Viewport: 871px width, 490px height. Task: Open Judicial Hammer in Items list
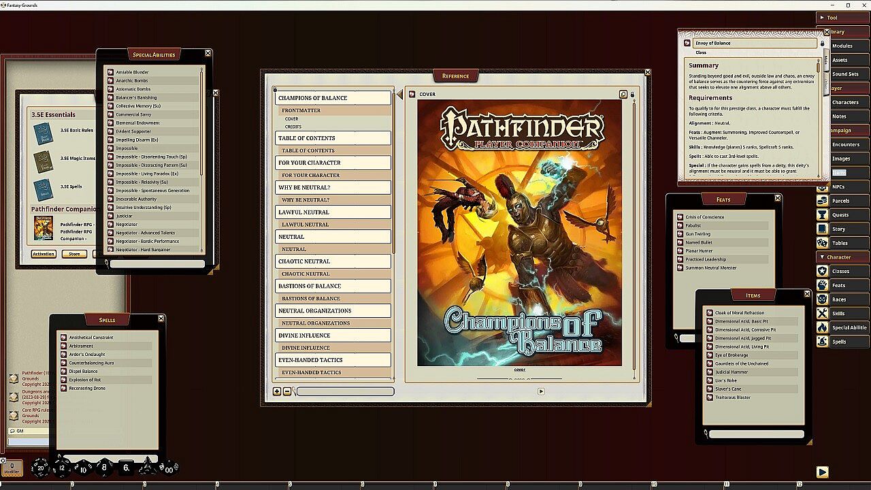[732, 372]
